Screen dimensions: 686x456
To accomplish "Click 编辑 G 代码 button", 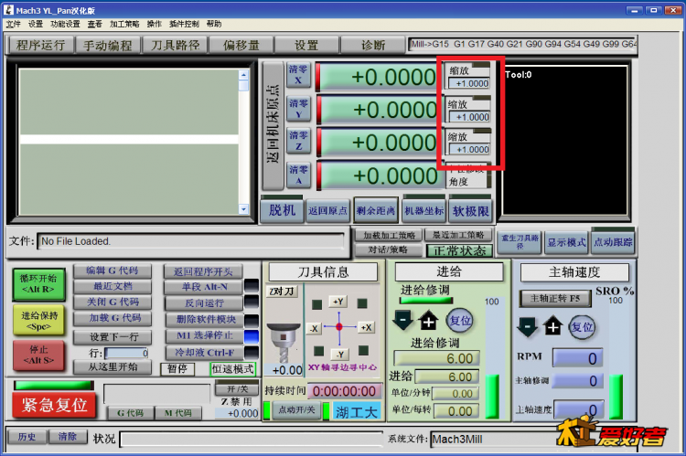I will (x=113, y=271).
